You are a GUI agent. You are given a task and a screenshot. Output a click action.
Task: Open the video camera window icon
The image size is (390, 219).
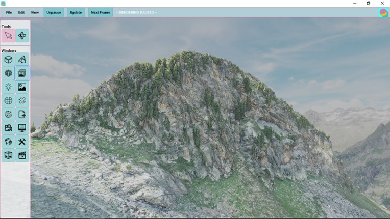8,128
